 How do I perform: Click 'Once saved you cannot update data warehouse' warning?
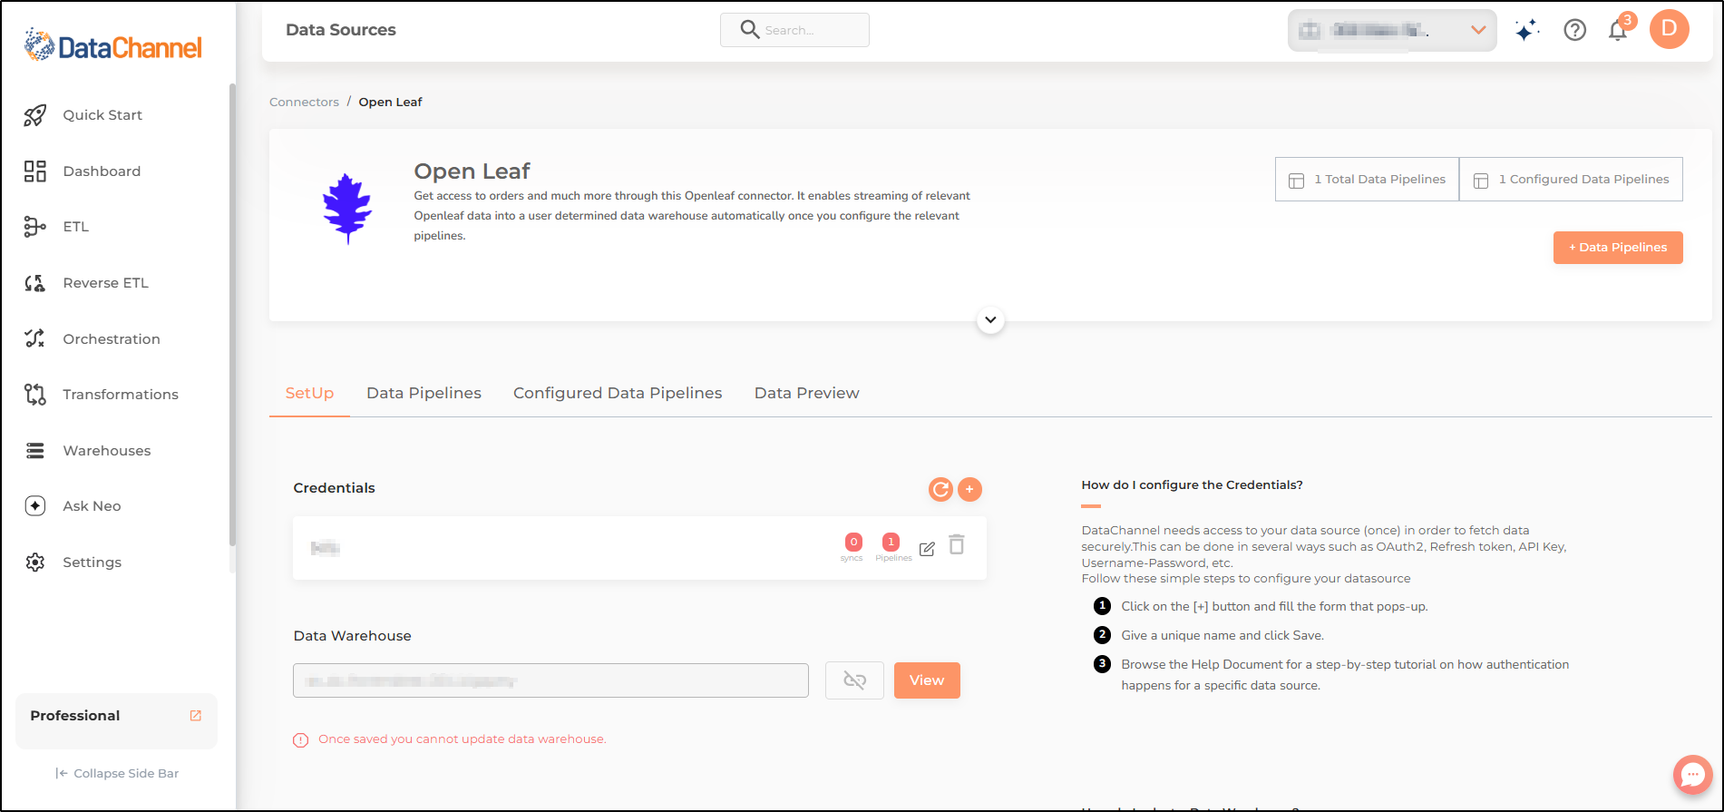coord(462,739)
